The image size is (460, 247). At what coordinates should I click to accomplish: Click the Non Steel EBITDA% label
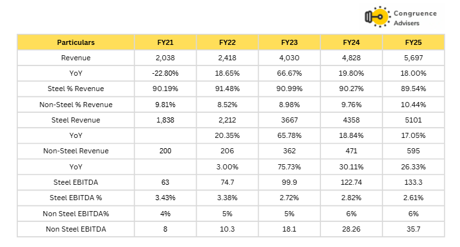(x=76, y=214)
